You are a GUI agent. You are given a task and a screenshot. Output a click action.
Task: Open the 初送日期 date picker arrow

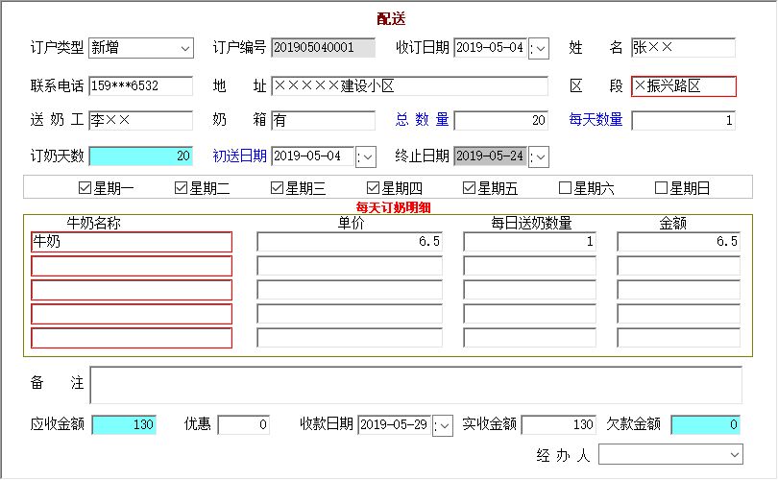click(x=366, y=156)
